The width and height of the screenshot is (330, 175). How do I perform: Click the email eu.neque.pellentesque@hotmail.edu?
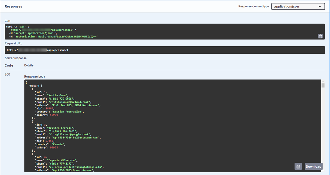pyautogui.click(x=75, y=167)
